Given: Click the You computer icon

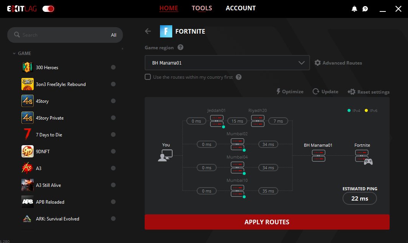Looking at the screenshot, I should tap(165, 155).
